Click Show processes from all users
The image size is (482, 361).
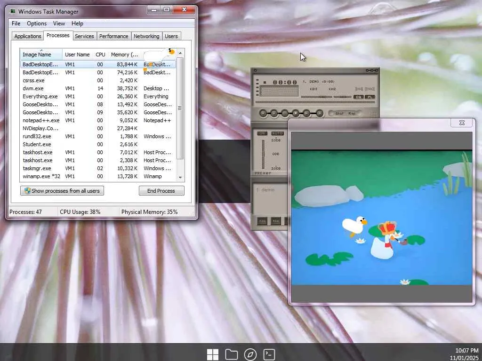tap(62, 191)
